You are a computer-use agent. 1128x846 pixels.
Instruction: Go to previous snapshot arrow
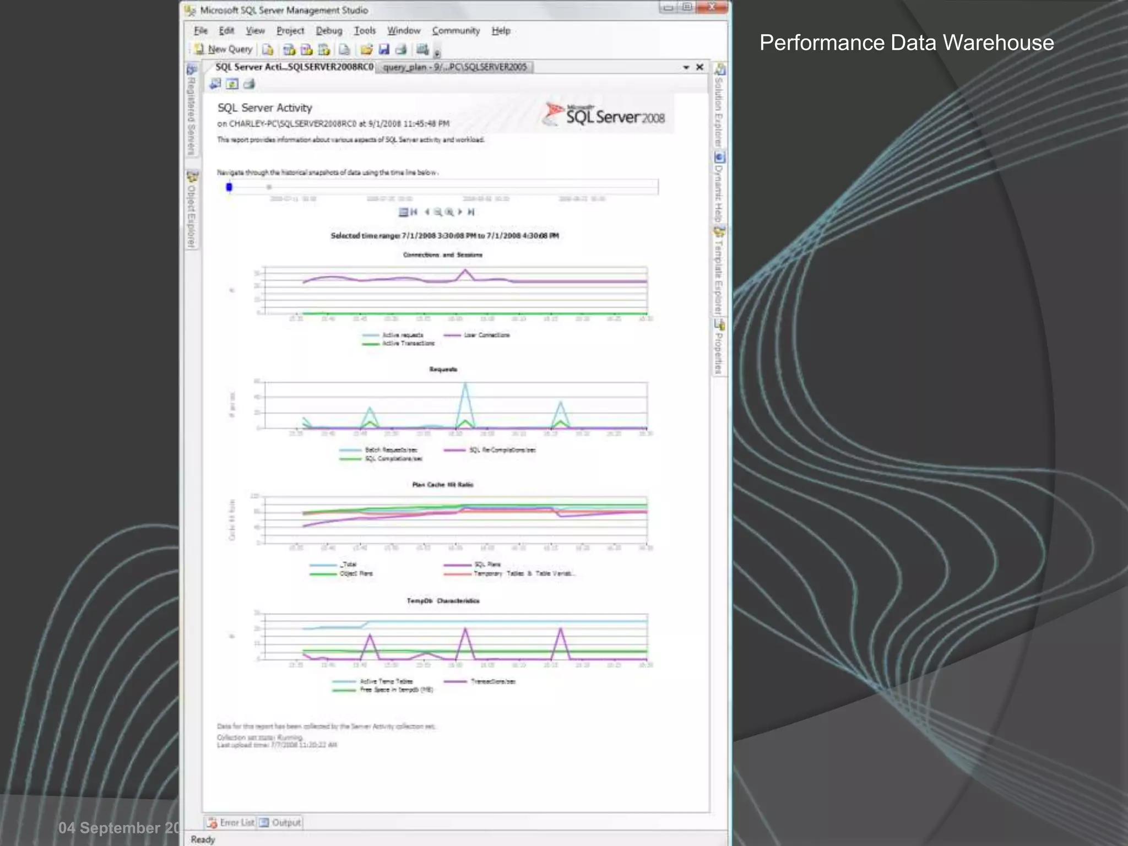click(427, 211)
